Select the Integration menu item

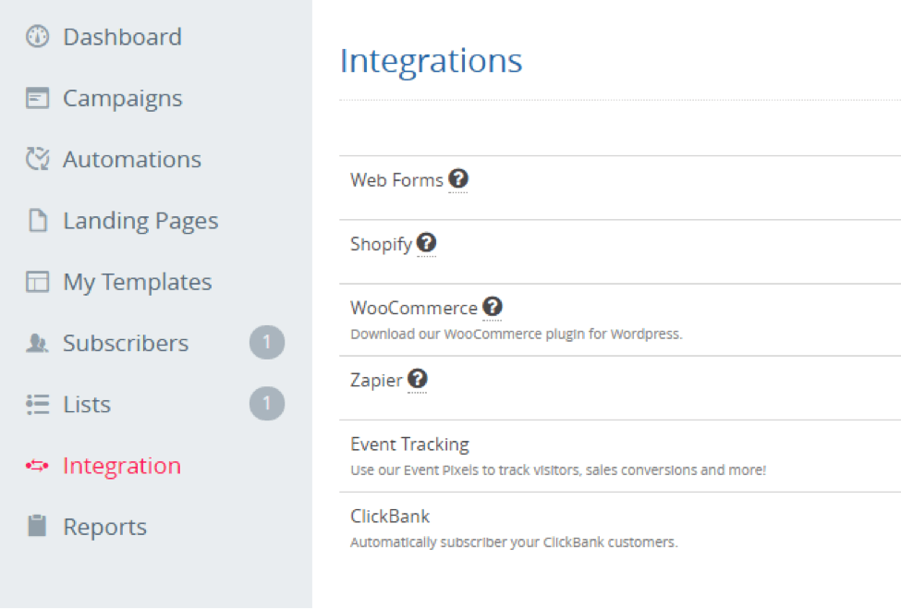(122, 466)
